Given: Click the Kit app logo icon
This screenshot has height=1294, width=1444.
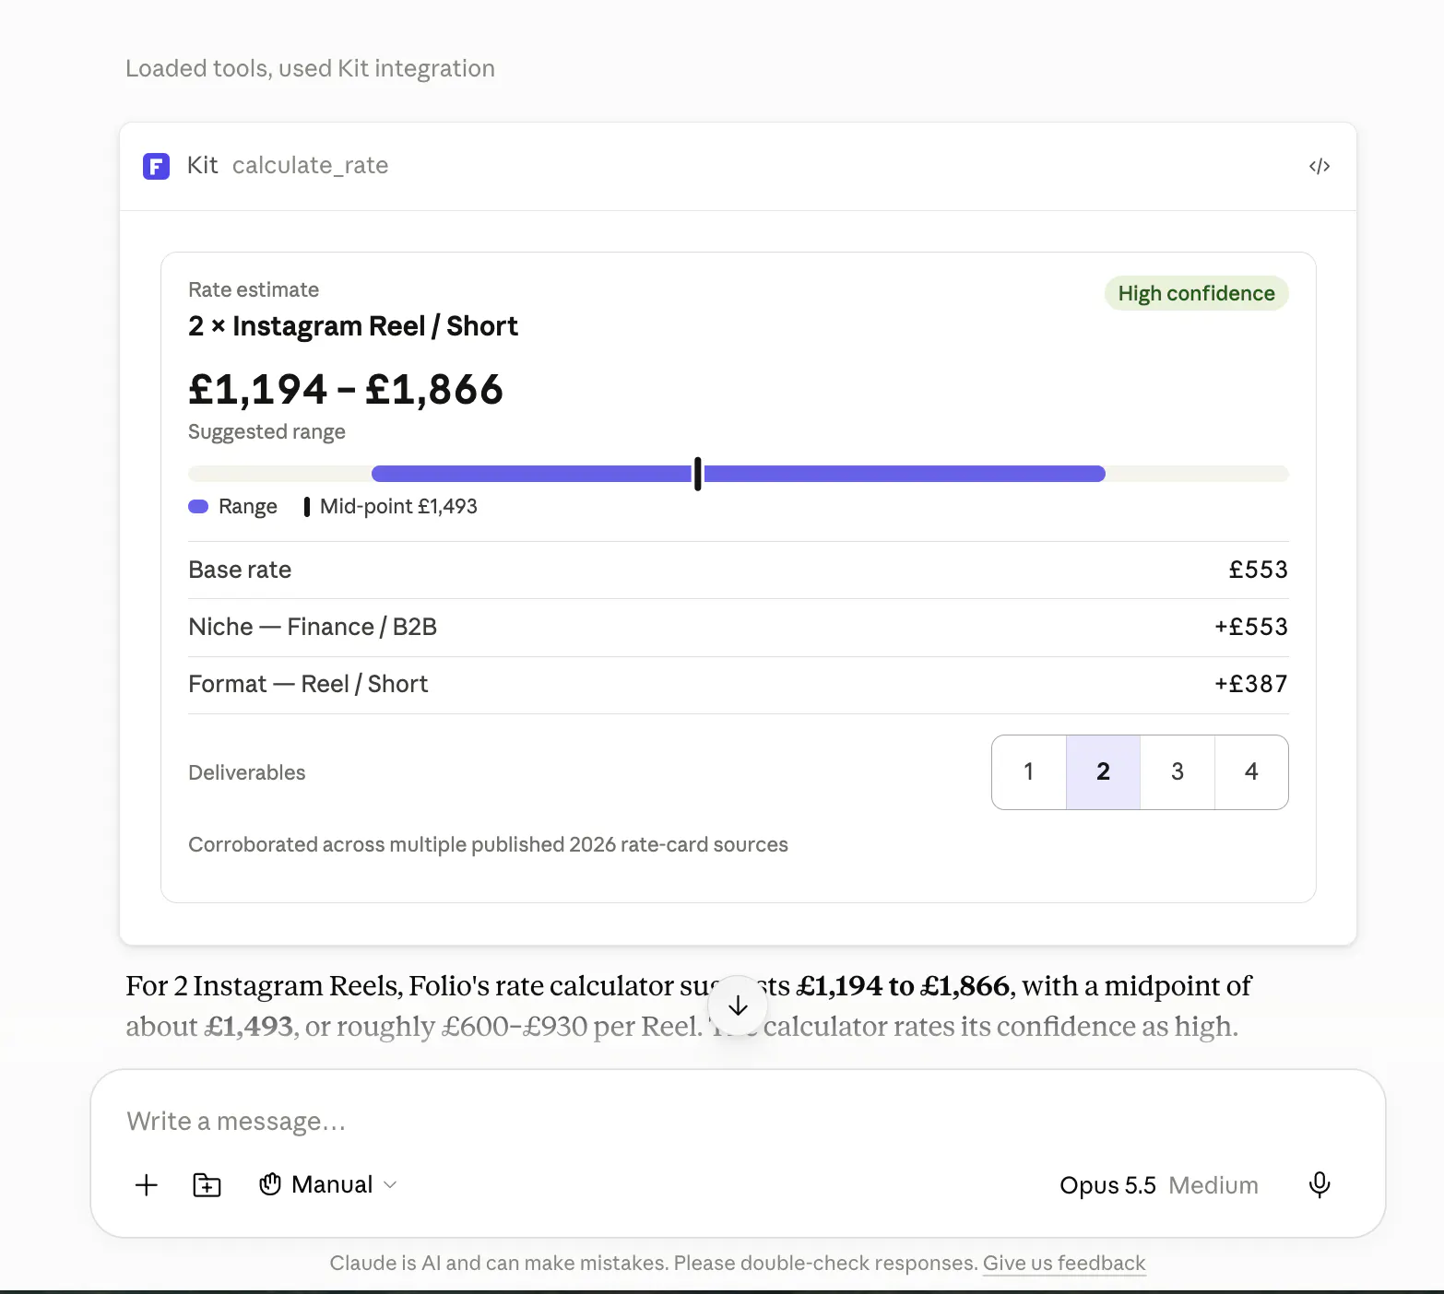Looking at the screenshot, I should pyautogui.click(x=156, y=166).
